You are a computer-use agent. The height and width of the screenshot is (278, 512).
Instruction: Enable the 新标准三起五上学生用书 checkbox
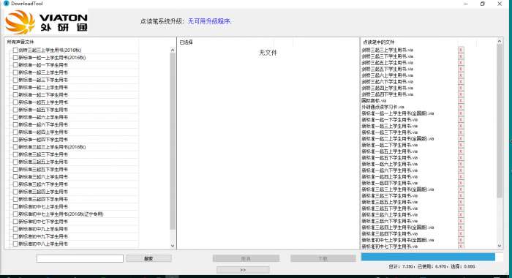pos(15,162)
